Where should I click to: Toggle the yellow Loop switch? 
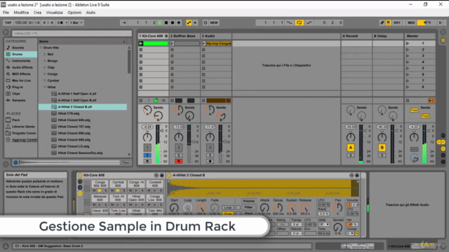pos(299,22)
